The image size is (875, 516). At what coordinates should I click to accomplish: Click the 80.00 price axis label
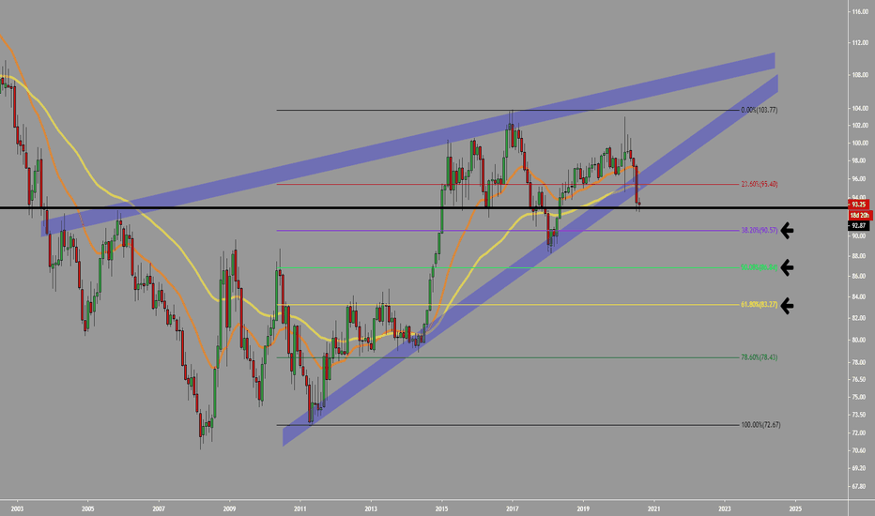[860, 340]
